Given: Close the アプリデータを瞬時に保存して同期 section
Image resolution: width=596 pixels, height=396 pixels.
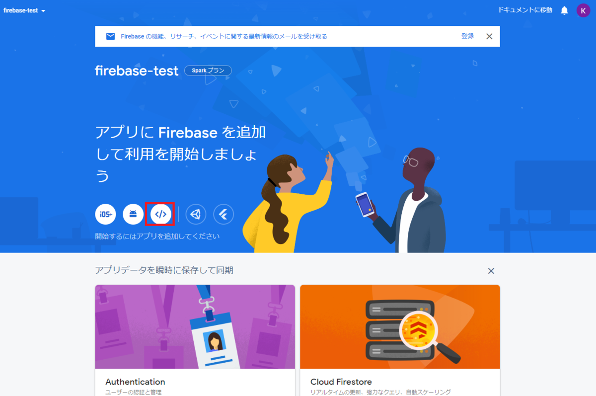Looking at the screenshot, I should coord(491,271).
